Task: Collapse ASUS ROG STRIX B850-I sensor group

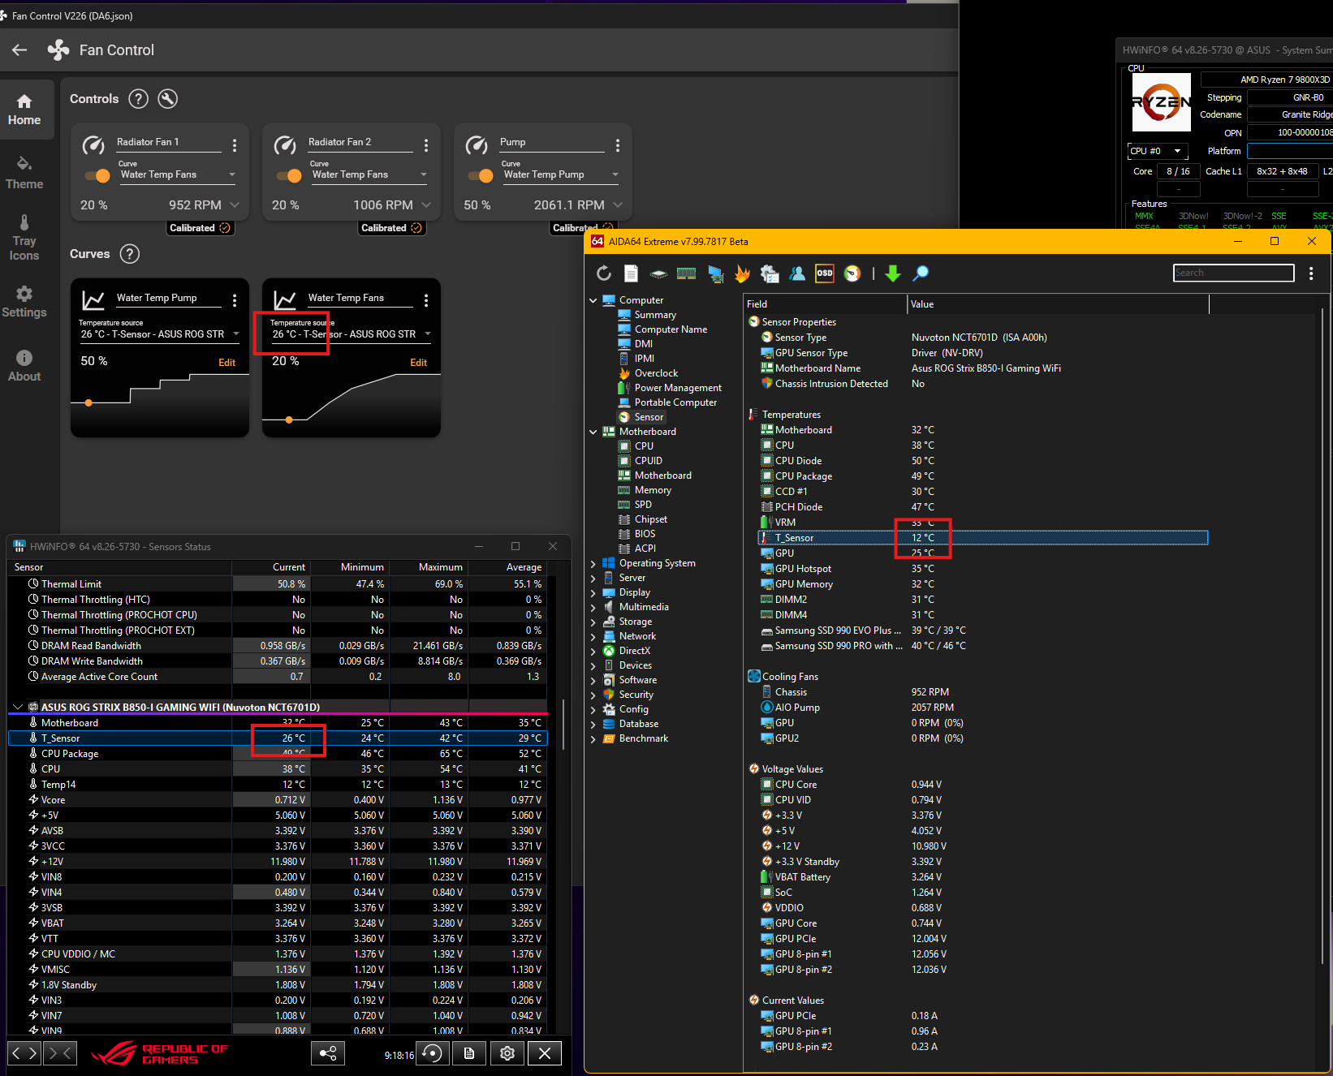Action: point(18,707)
